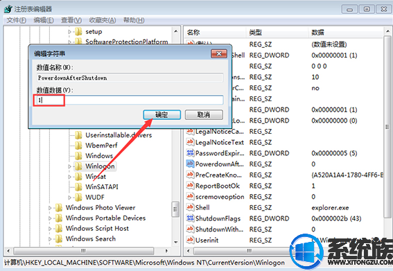Open the 帮助(H) menu
393x271 pixels.
pyautogui.click(x=134, y=20)
